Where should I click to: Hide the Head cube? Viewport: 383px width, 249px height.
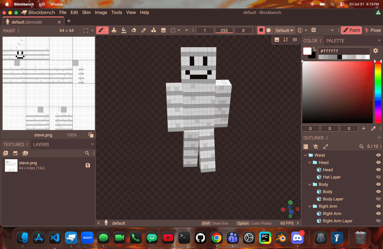click(x=378, y=170)
